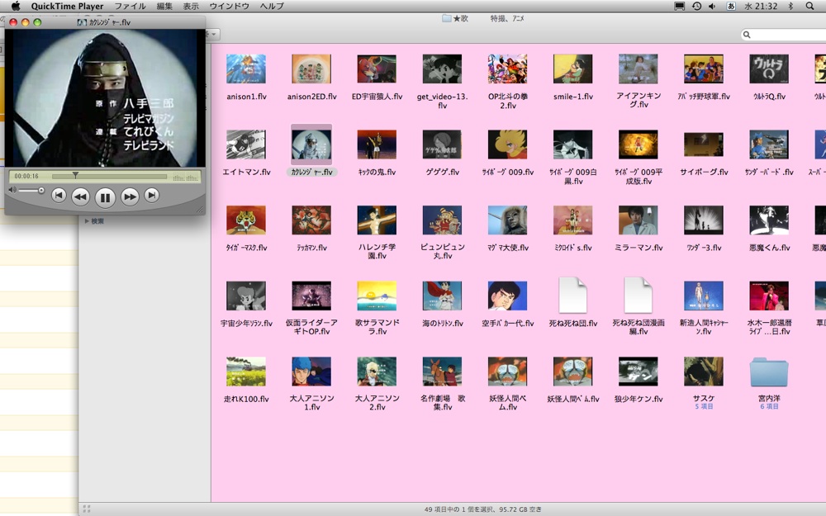Skip to the end of the movie
The width and height of the screenshot is (826, 516).
coord(152,196)
